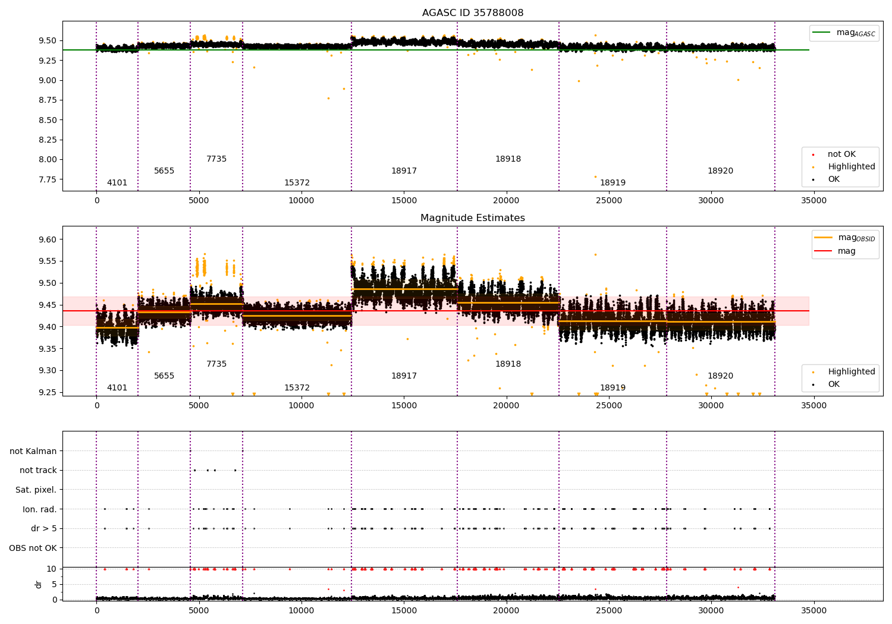Click obsid label 4101 in the top plot
This screenshot has width=892, height=624.
[x=117, y=183]
